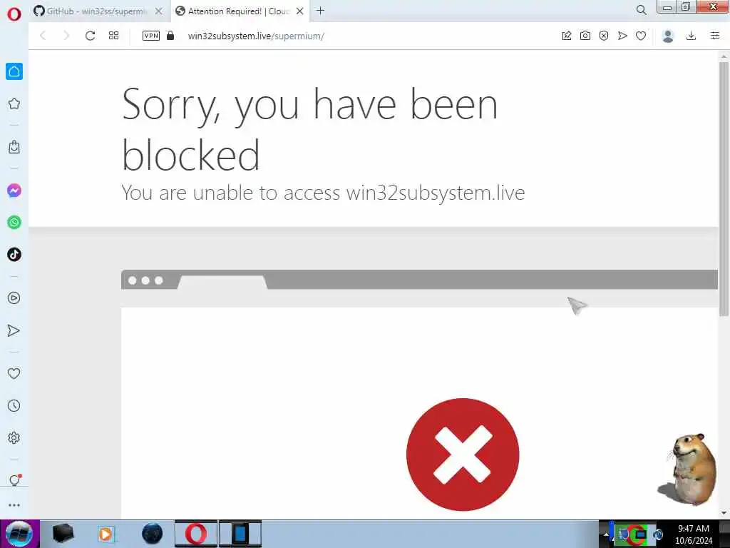Image resolution: width=730 pixels, height=548 pixels.
Task: Open a new tab with plus button
Action: click(x=320, y=11)
